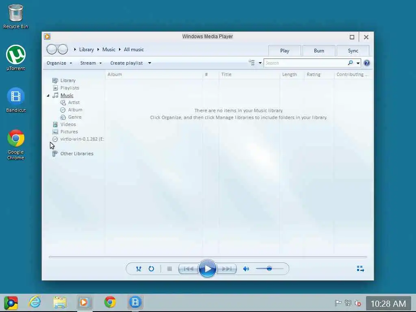Open Playlists in navigation pane
This screenshot has height=312, width=416.
[69, 88]
